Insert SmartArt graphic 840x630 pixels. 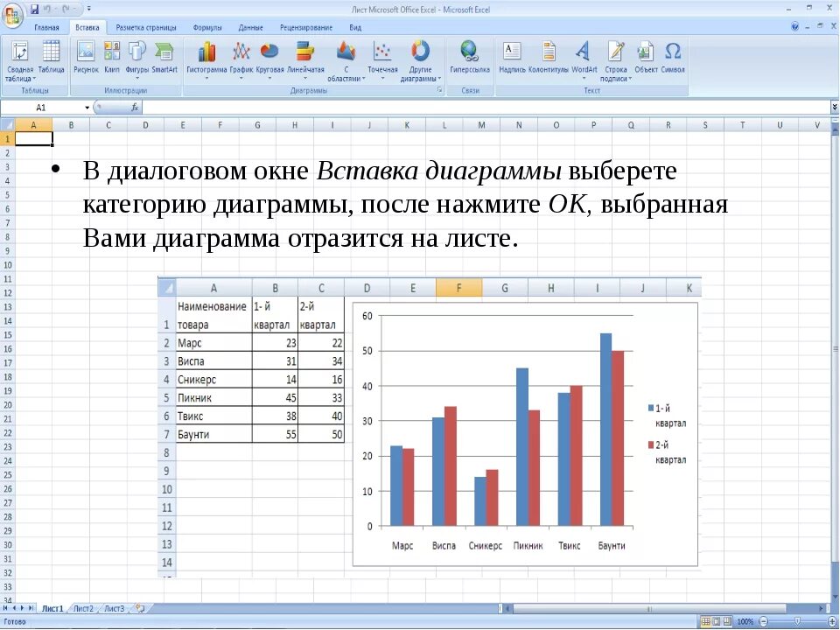coord(164,58)
